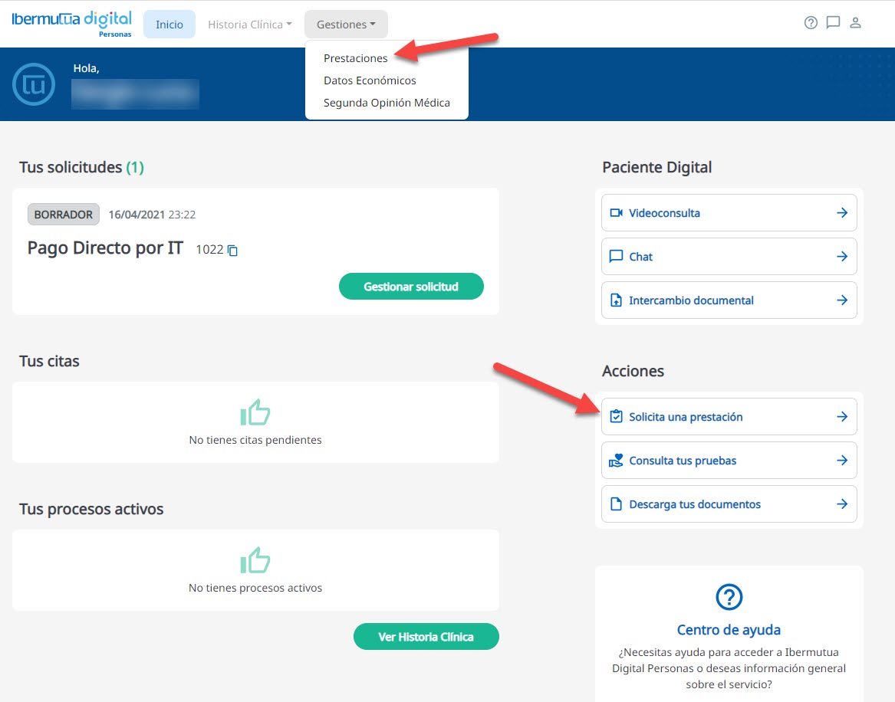
Task: Click the Ibermutua digital Personas logo
Action: [71, 23]
